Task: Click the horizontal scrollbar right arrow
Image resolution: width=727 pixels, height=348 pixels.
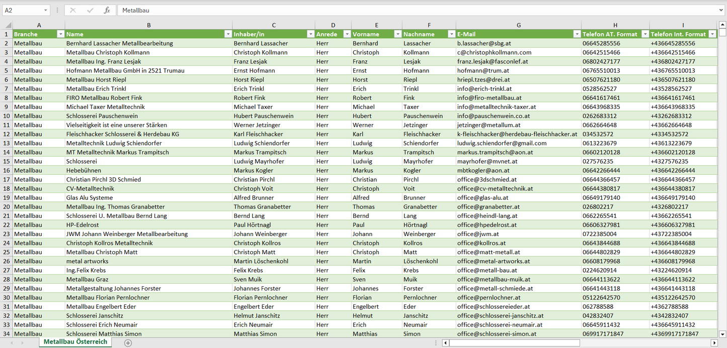Action: pos(714,342)
